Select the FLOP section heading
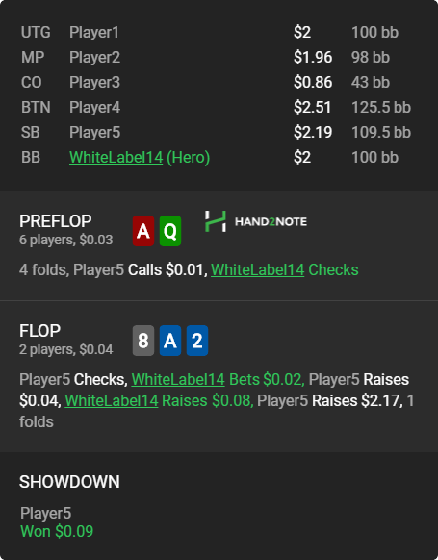 tap(40, 331)
